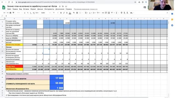The image size is (175, 98).
Task: Open the Вставка menu
Action: [x=26, y=9]
